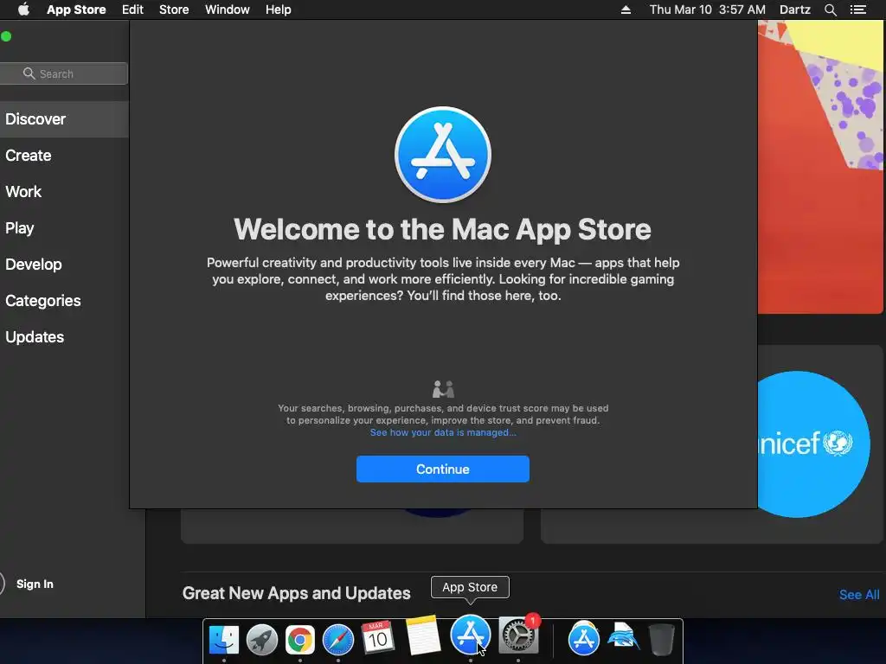Click the Welcome to the Mac App Store heading
This screenshot has height=664, width=886.
[442, 229]
